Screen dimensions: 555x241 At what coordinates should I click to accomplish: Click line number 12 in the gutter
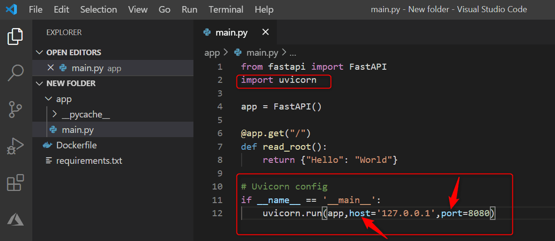coord(217,213)
